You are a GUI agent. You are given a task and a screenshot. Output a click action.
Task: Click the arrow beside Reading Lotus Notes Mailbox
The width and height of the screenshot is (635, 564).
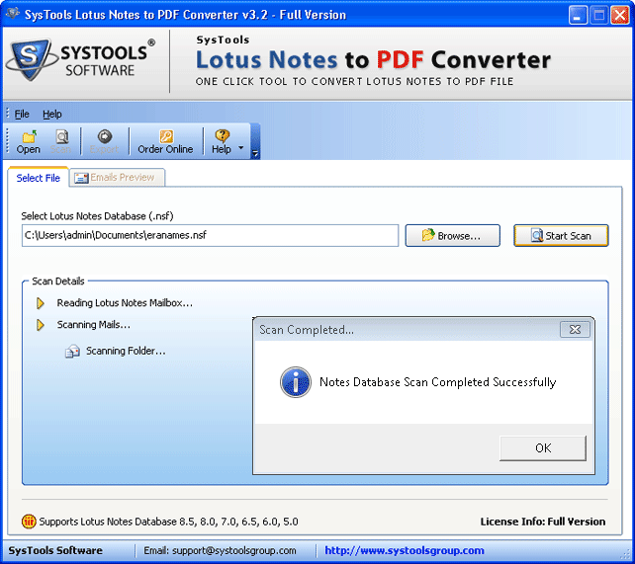pos(41,303)
